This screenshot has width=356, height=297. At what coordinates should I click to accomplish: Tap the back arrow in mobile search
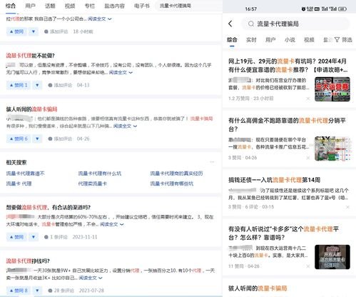(x=230, y=24)
